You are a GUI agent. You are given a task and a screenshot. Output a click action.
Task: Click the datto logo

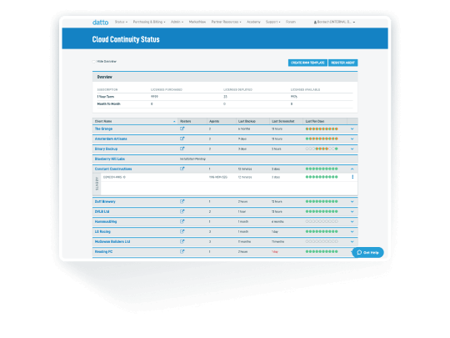(100, 23)
